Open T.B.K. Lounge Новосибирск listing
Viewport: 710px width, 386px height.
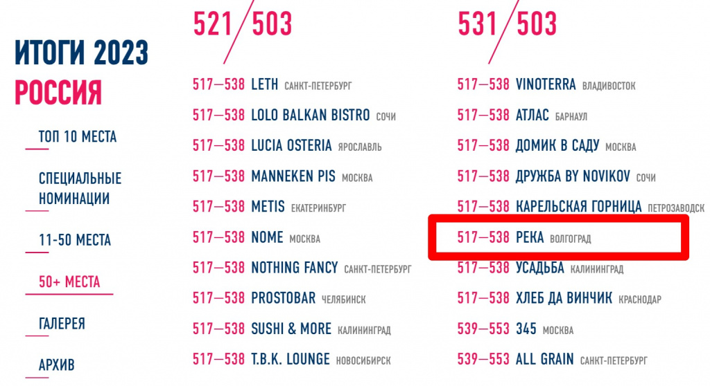[x=290, y=360]
